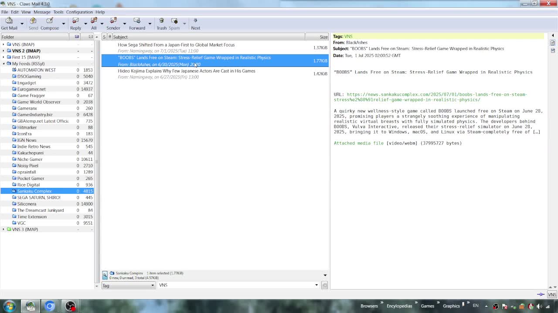This screenshot has width=558, height=313.
Task: Reply to the selected message
Action: click(75, 24)
